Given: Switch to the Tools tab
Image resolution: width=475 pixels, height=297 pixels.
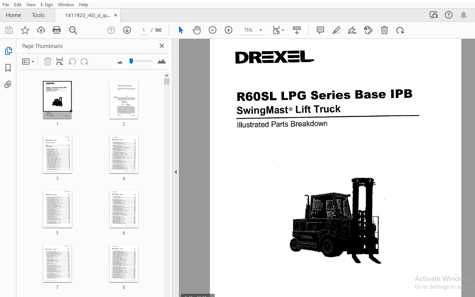Looking at the screenshot, I should point(38,15).
